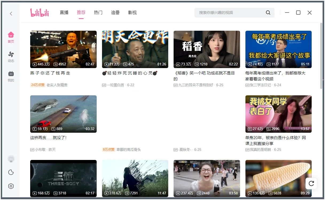Open the 追番 tab
Screen dimensions: 325x200
click(115, 13)
